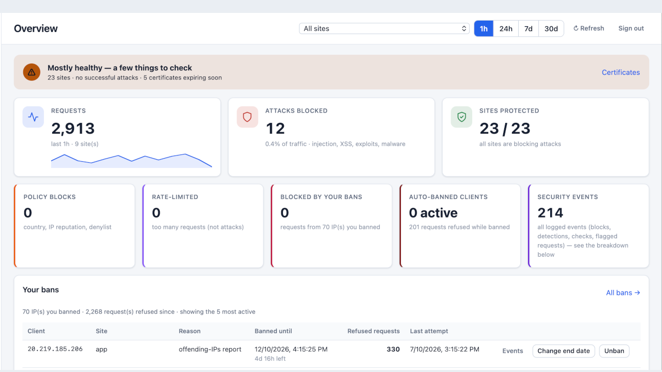The image size is (662, 372).
Task: Click the 23 / 23 sites value
Action: tap(505, 128)
